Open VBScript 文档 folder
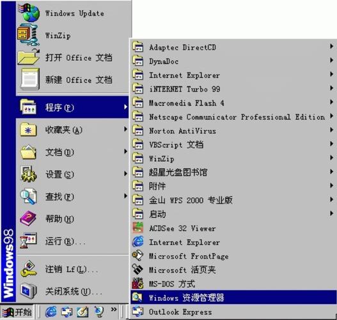Viewport: 337px width, 320px height. [x=233, y=144]
